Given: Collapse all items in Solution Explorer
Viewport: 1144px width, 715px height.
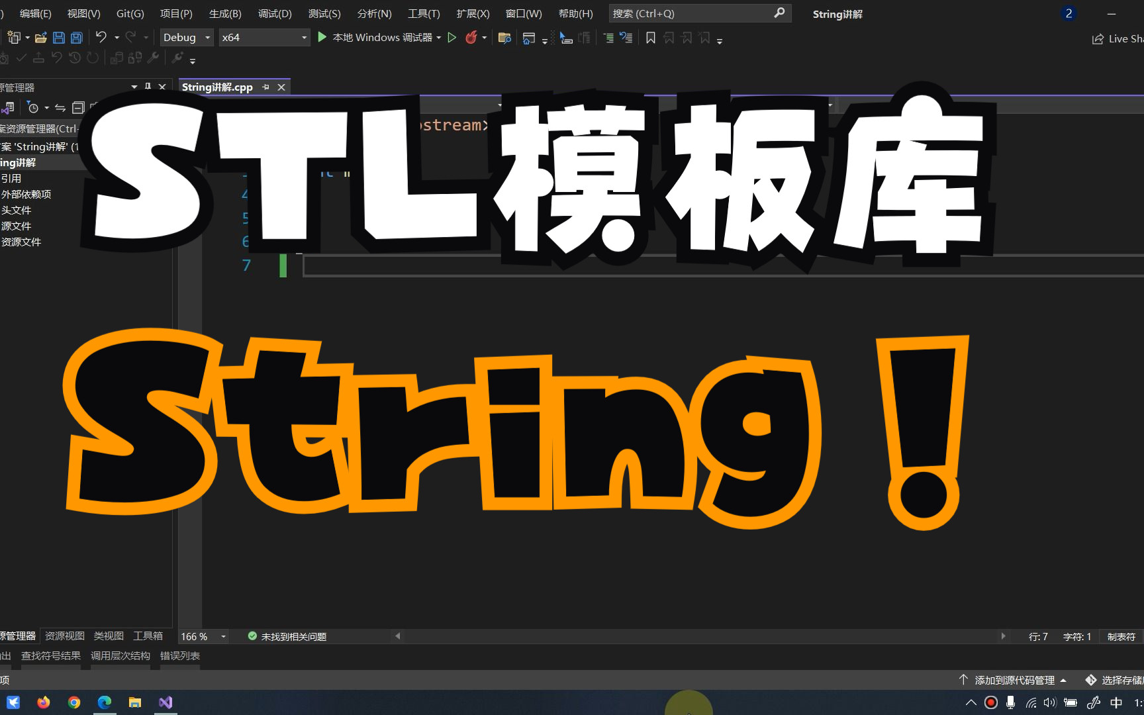Looking at the screenshot, I should coord(78,107).
